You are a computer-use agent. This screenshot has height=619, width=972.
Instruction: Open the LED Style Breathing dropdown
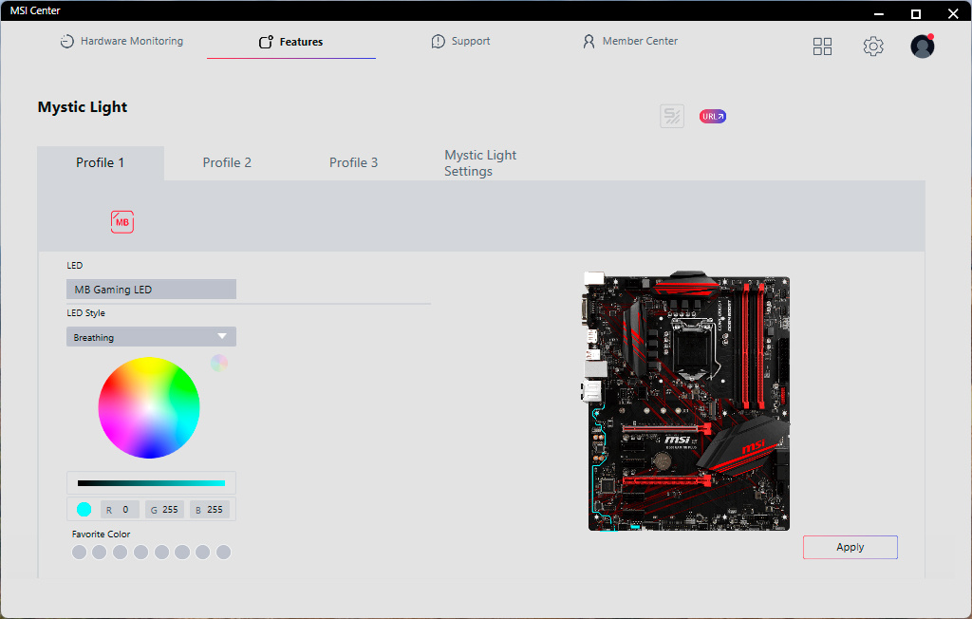(x=151, y=336)
